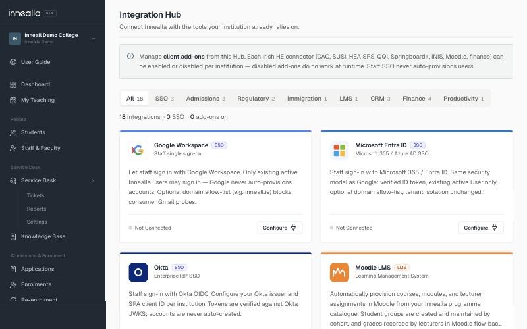Switch to the Regulatory tab
The width and height of the screenshot is (527, 329).
pos(256,99)
